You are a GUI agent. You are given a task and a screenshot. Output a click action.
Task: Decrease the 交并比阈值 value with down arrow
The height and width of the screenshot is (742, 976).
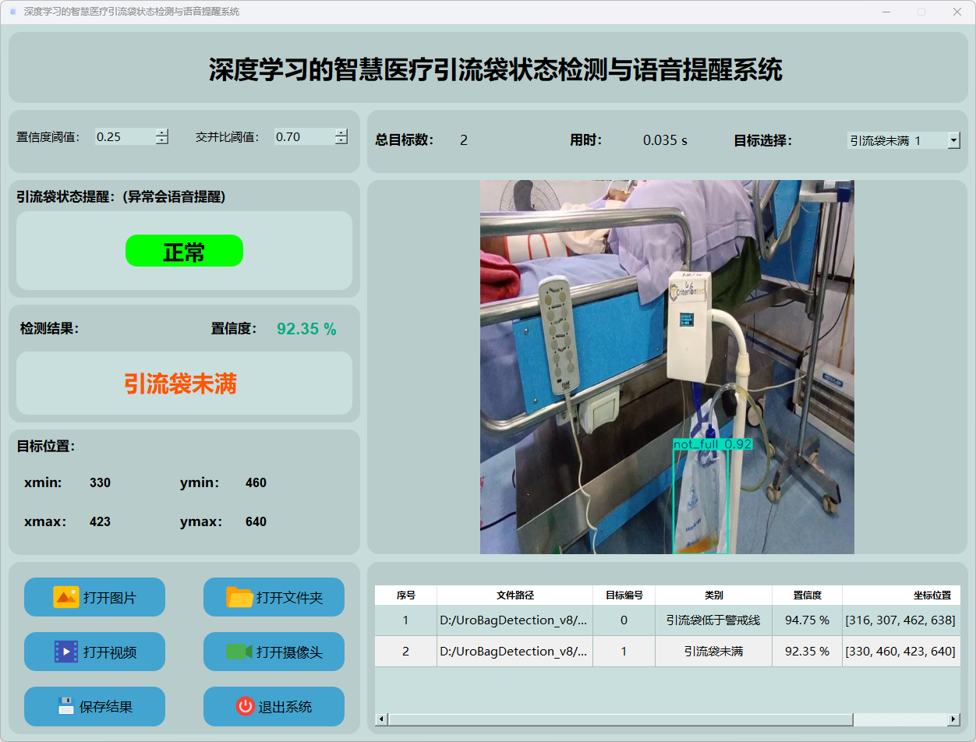(x=341, y=141)
